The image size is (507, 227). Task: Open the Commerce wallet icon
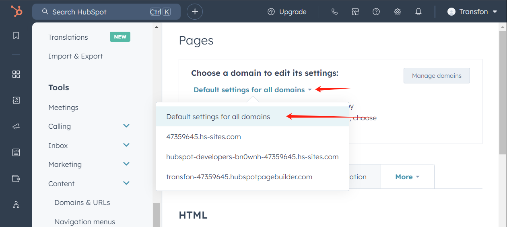click(x=16, y=178)
